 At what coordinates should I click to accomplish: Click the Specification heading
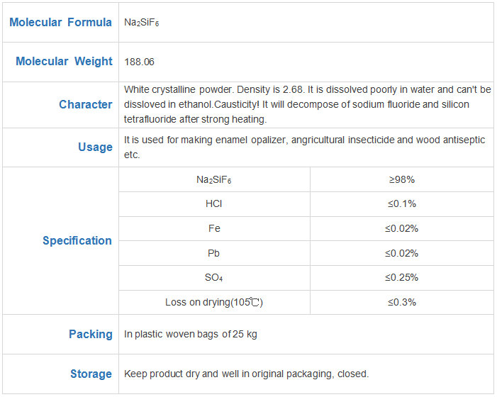(77, 240)
